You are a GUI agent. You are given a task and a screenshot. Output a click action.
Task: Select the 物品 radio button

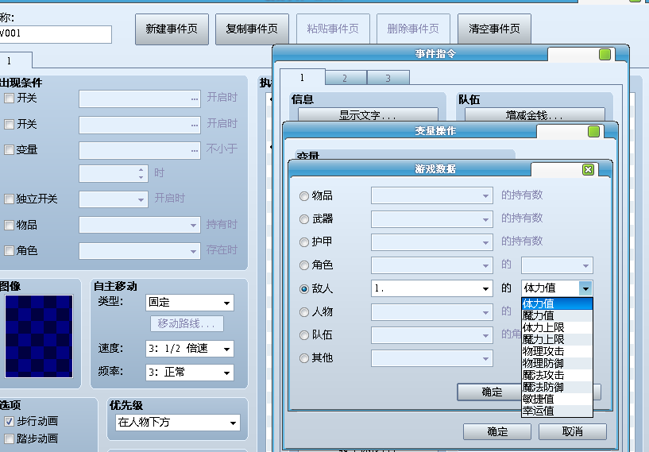(x=304, y=195)
